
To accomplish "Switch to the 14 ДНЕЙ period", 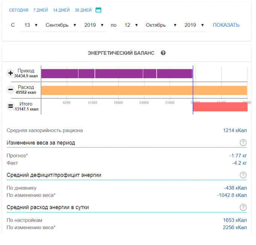I will pos(61,10).
